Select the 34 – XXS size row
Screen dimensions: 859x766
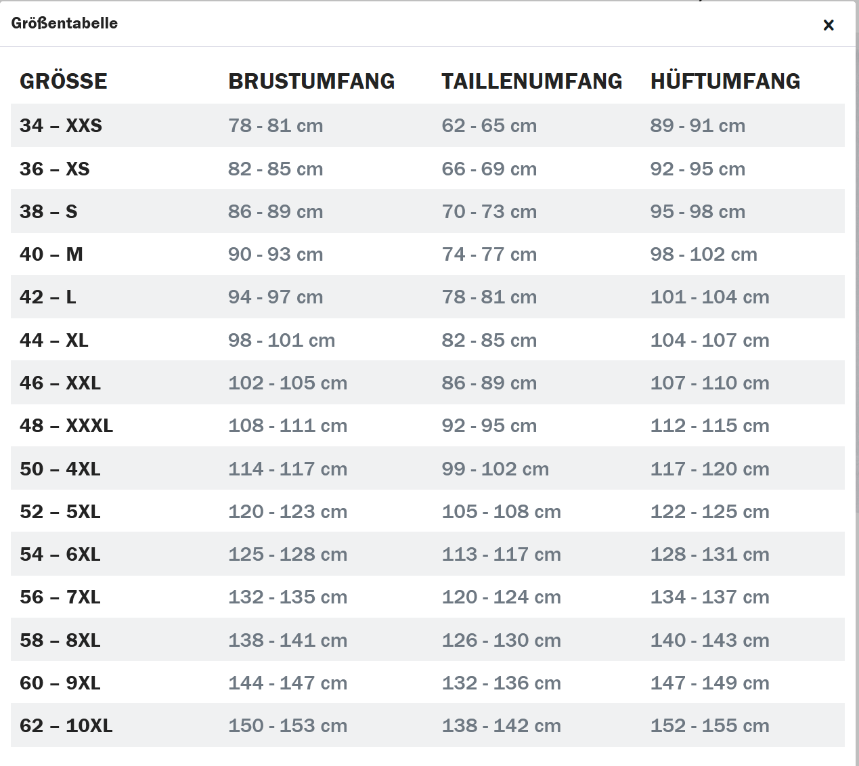[428, 125]
